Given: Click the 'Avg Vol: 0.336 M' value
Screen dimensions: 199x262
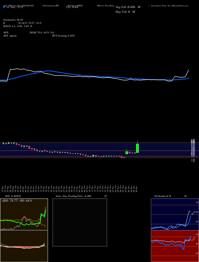Looking at the screenshot, I should [x=128, y=7].
